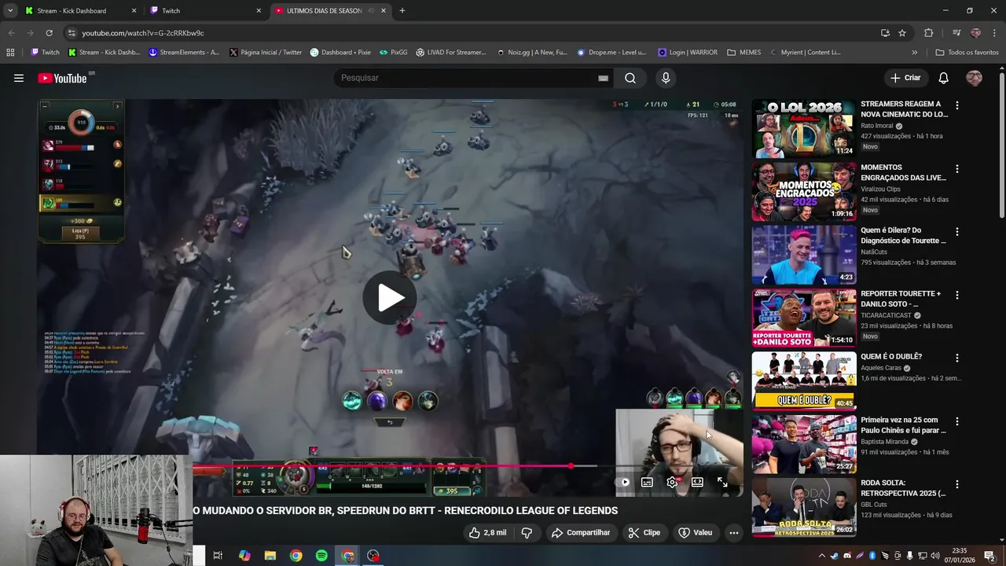Open Primeira vez na 25 video title
The height and width of the screenshot is (566, 1006).
coord(903,425)
